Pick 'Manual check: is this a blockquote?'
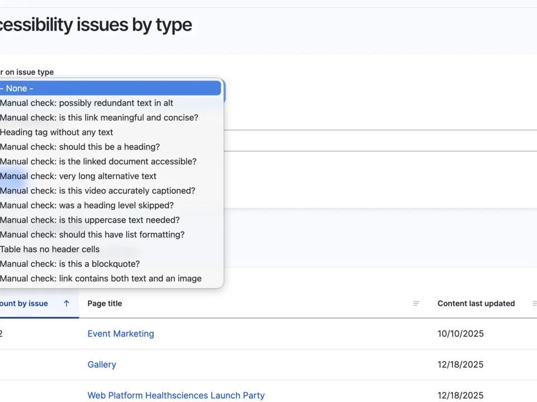 [70, 264]
